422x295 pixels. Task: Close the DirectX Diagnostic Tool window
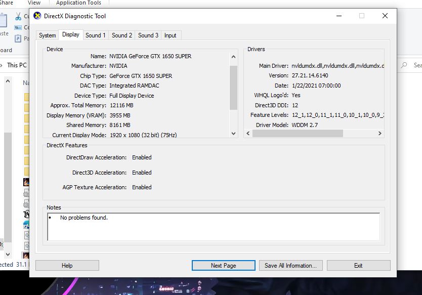click(385, 16)
